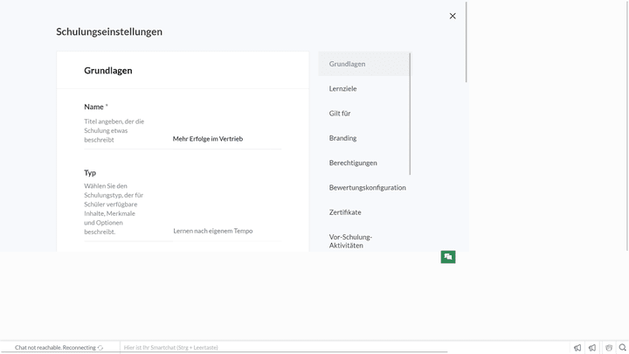Screen dimensions: 629x354
Task: Click the description 'Titel angeben, der die Schulung etwas beschreibt'
Action: coord(114,130)
